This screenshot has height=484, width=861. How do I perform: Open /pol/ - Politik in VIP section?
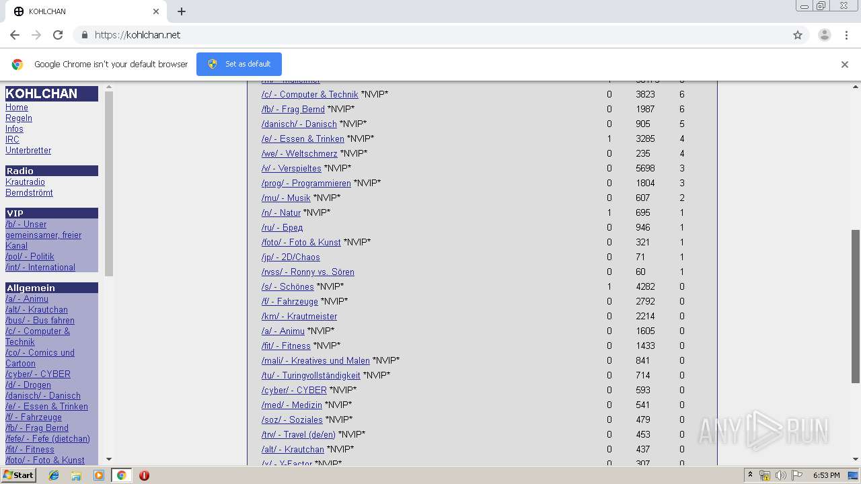click(x=30, y=257)
